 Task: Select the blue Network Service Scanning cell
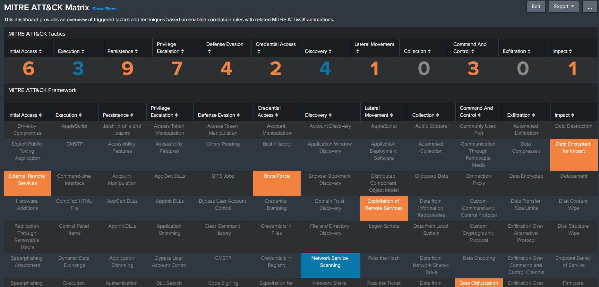(330, 265)
